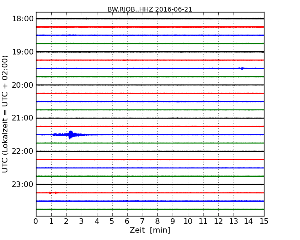Click the 19:00 time label
The width and height of the screenshot is (300, 240).
23,52
